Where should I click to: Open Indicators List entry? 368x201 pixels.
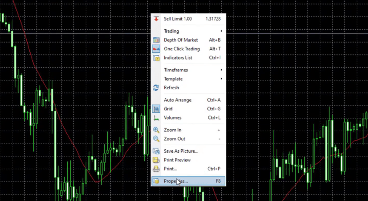click(188, 58)
